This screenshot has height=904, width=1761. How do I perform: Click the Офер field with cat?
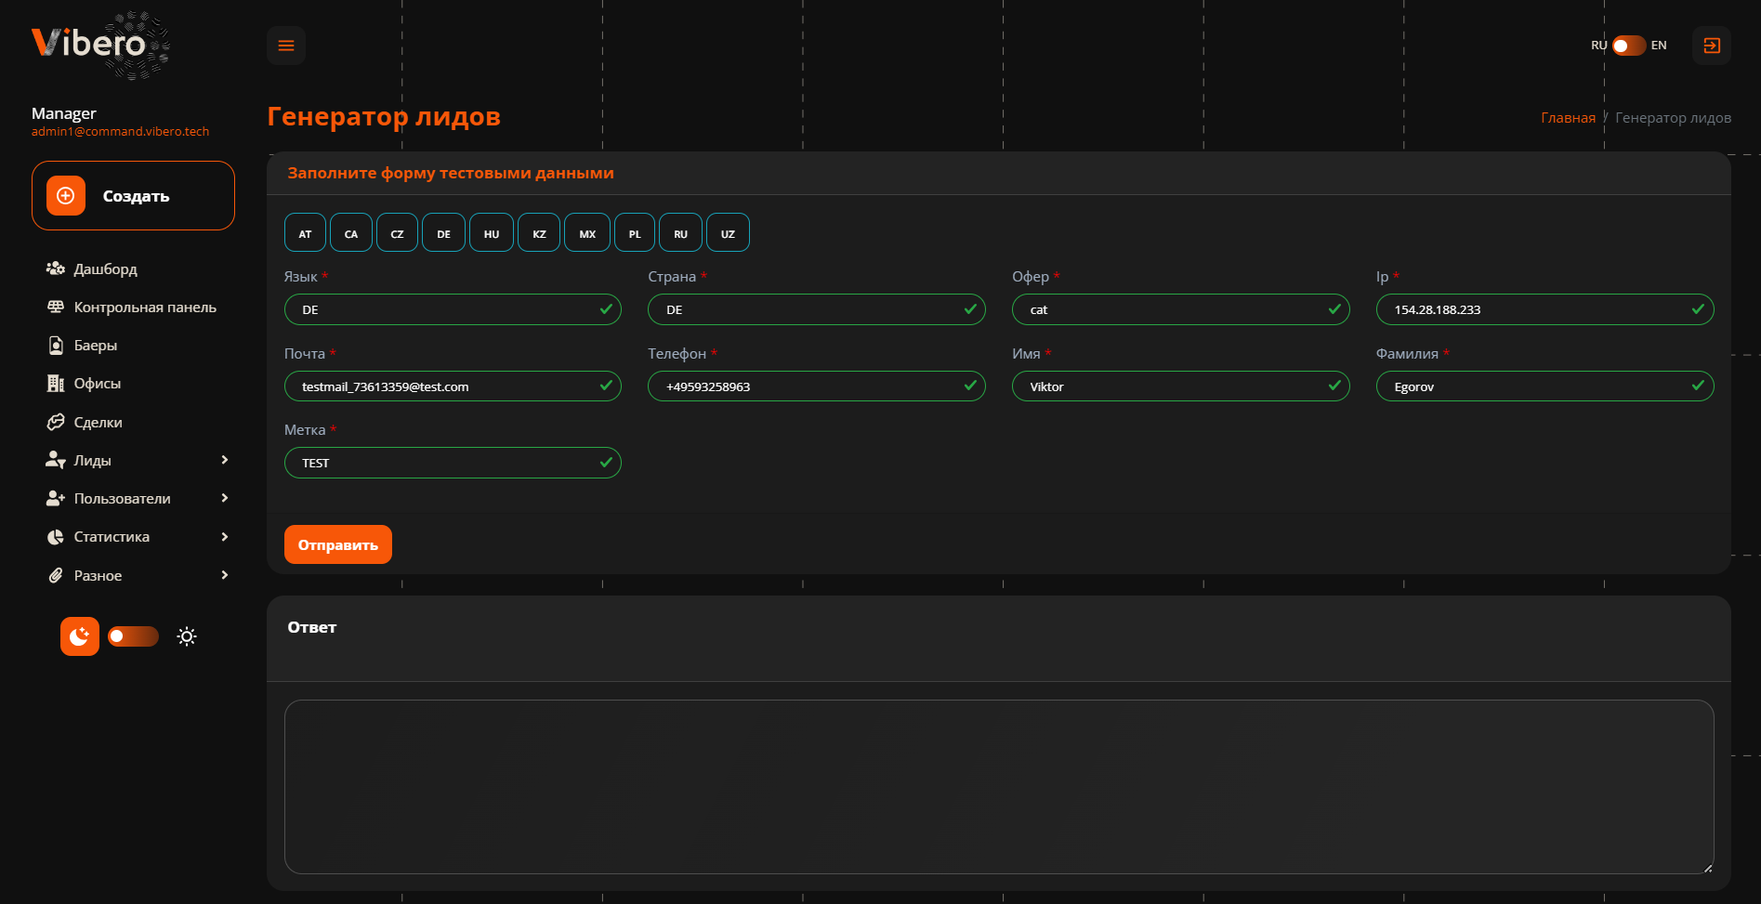click(1180, 309)
